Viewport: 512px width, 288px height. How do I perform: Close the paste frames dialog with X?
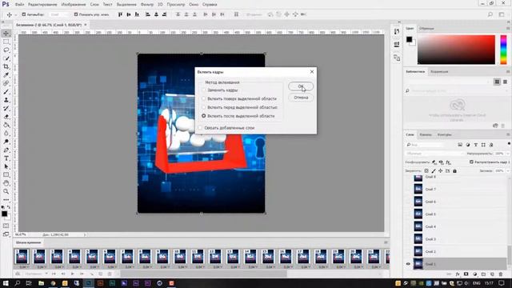[312, 71]
